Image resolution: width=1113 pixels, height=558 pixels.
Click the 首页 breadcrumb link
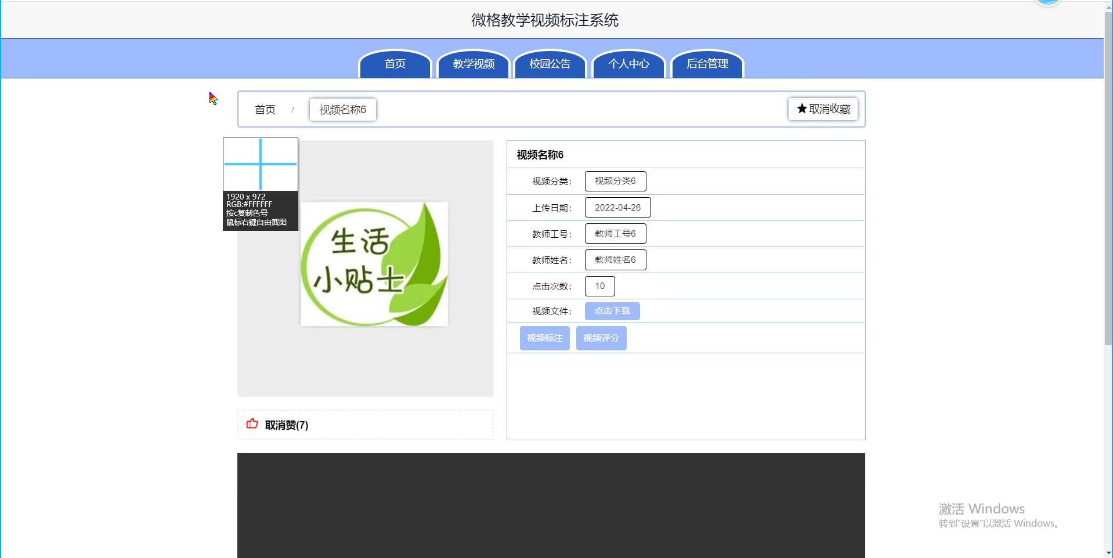pos(265,110)
